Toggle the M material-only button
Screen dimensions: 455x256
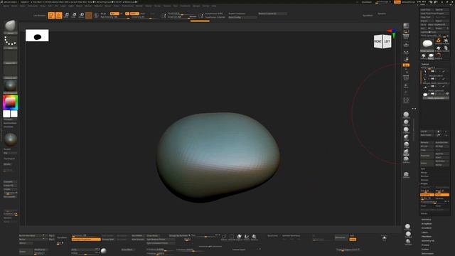tap(122, 14)
